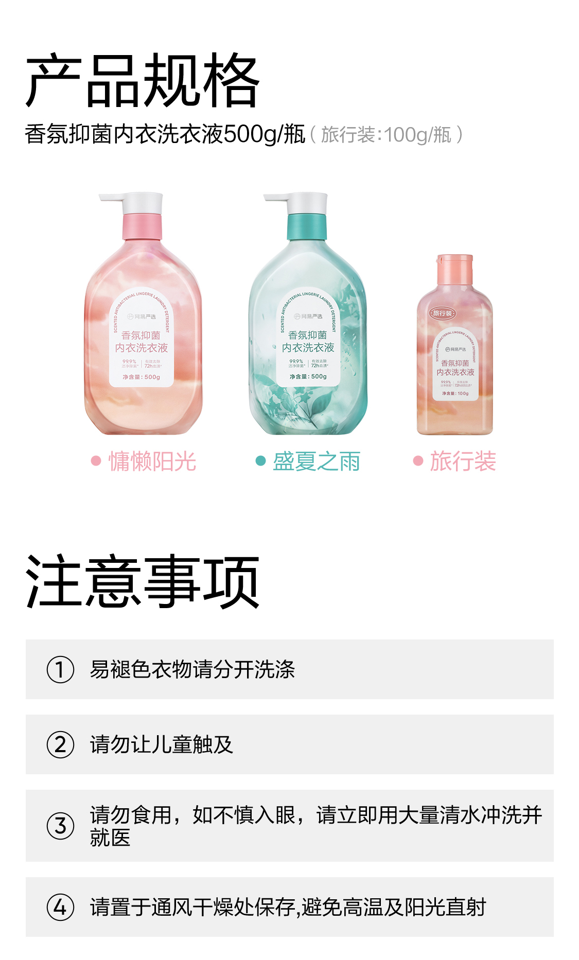Click the green 盛夏之雨 bottle image
579x960 pixels.
(x=308, y=314)
